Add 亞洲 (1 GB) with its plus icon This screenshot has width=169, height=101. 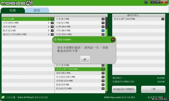[52, 19]
